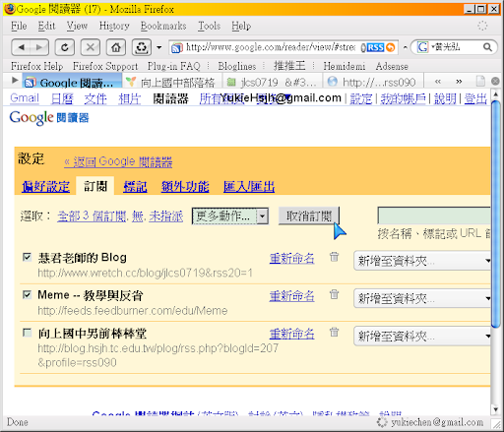Delete the Meme -- 教學與反省 subscription trash icon
The image size is (504, 432).
[x=334, y=294]
